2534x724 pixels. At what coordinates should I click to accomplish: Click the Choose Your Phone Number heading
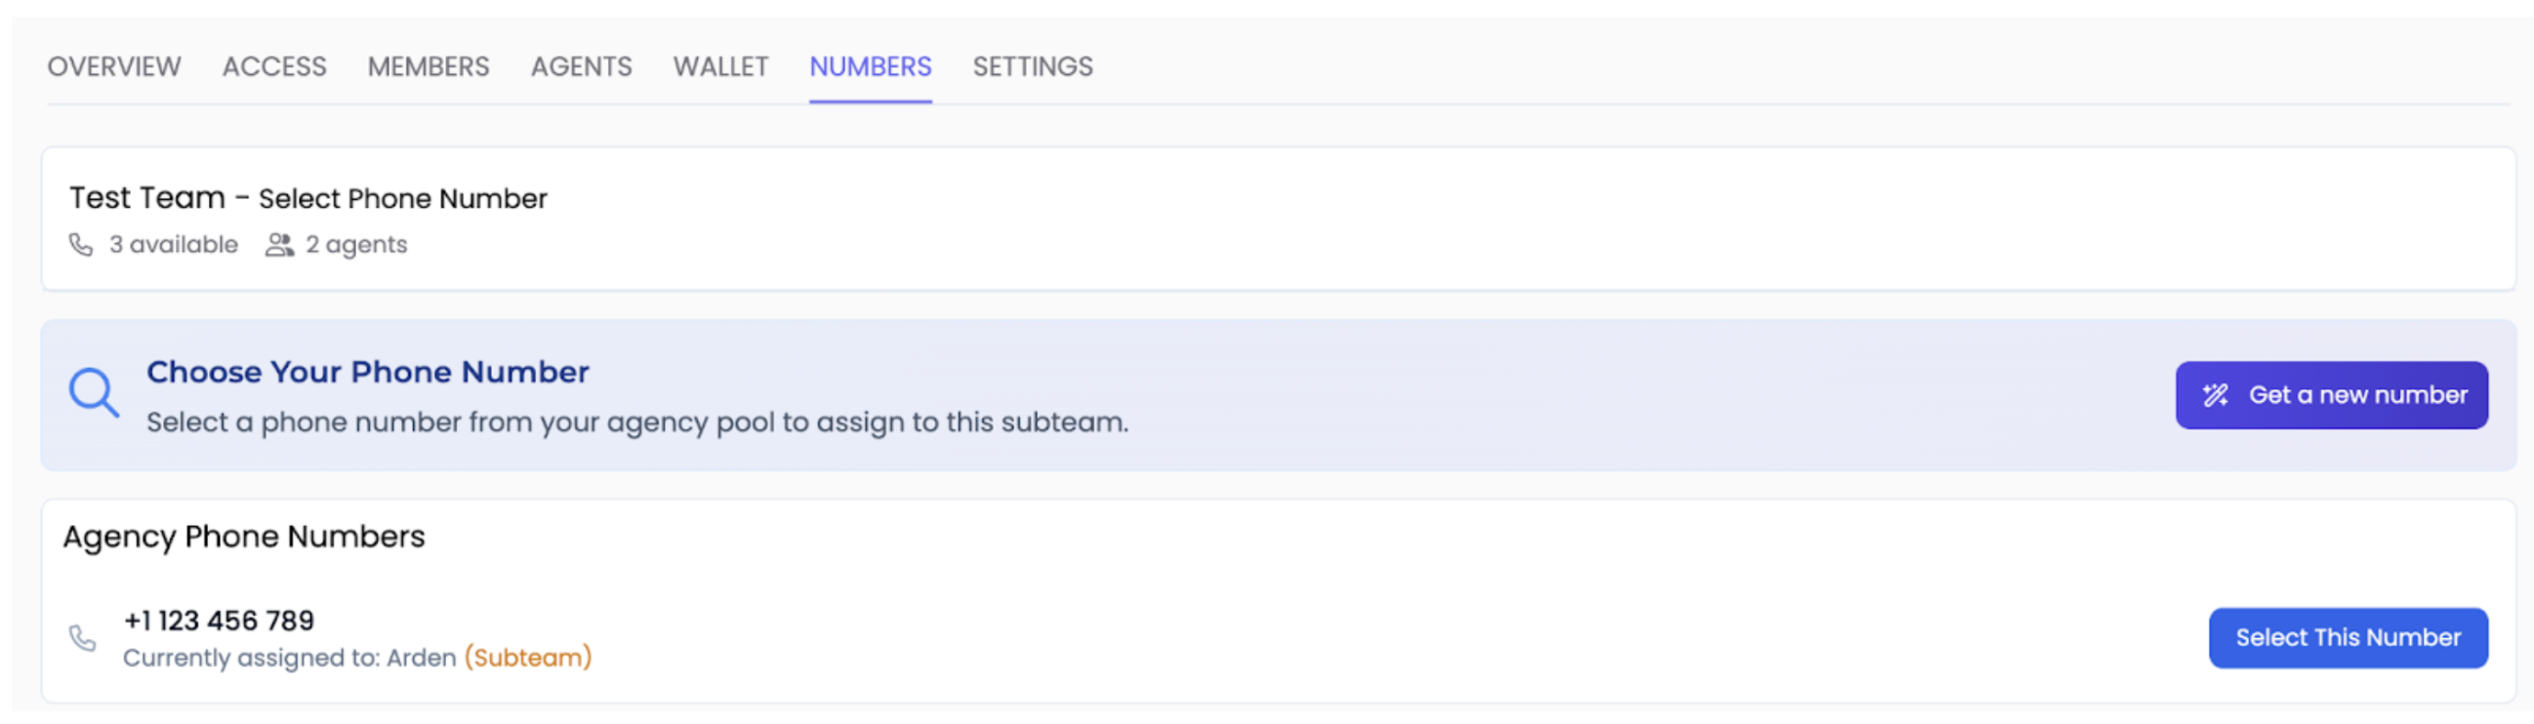coord(367,372)
